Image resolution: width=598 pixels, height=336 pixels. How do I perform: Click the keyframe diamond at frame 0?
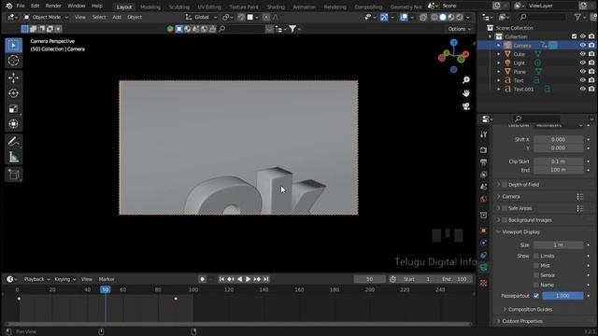click(x=19, y=299)
